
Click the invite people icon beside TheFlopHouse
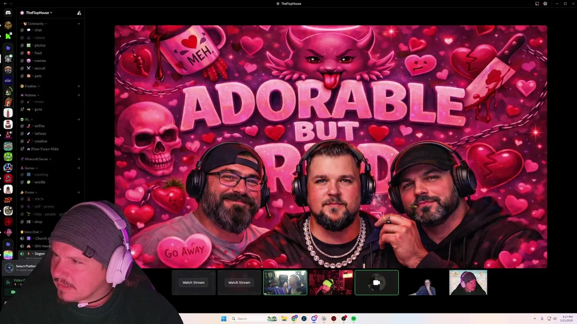click(79, 13)
